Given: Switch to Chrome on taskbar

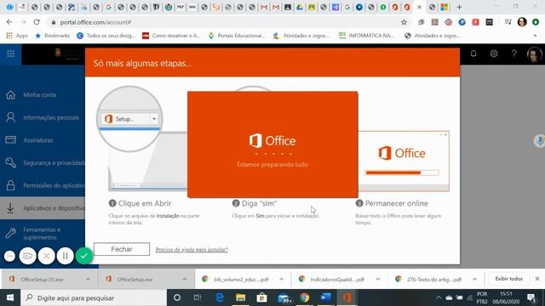Looking at the screenshot, I should tap(305, 297).
